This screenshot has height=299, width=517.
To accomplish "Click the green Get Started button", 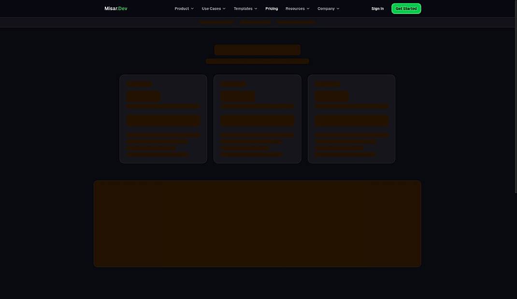I will coord(406,9).
